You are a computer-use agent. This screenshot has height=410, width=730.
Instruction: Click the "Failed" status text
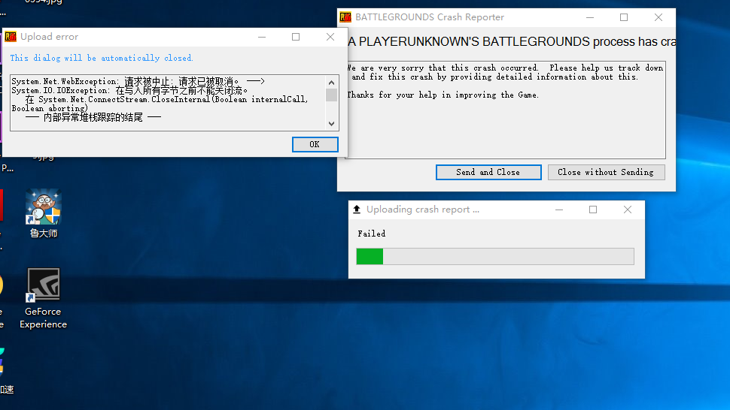pos(372,234)
